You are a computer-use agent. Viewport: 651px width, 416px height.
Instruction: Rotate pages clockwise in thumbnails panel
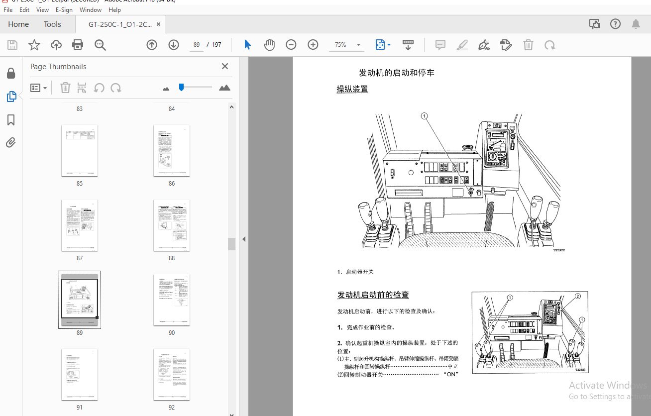[116, 88]
